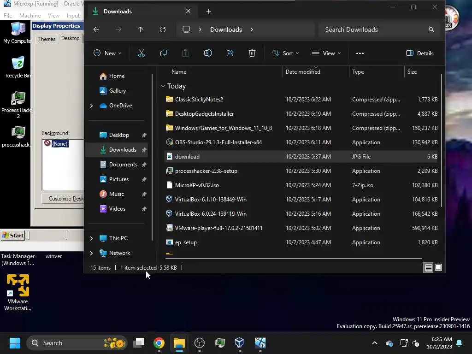Expand the This PC tree node

pos(92,238)
